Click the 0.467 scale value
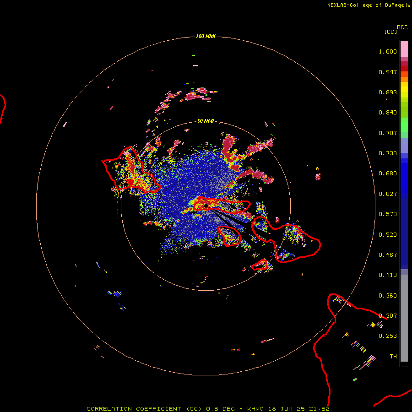This screenshot has width=412, height=412. pyautogui.click(x=388, y=255)
